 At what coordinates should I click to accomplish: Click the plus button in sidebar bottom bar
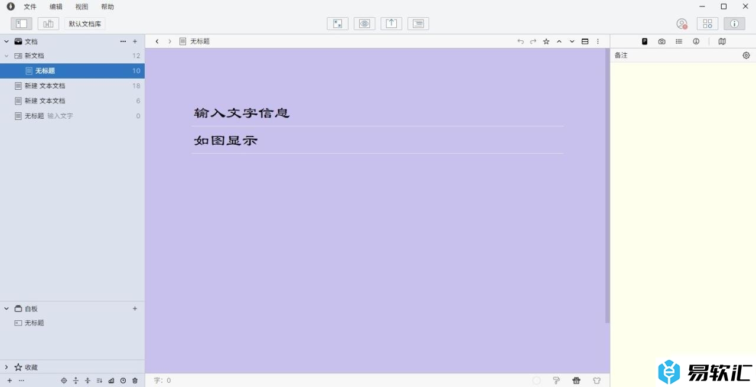[x=9, y=381]
